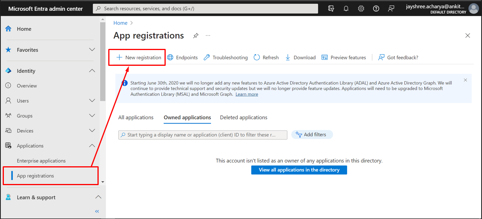Screen dimensions: 482x219
Task: Open Troubleshooting
Action: click(x=226, y=57)
